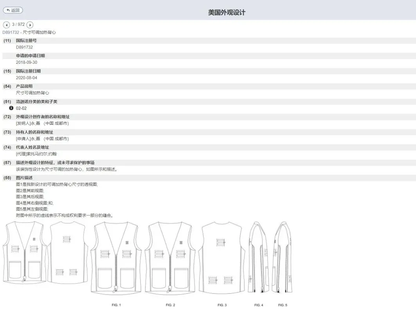
Task: Click info icon beside 02-02 classification
Action: (11, 108)
